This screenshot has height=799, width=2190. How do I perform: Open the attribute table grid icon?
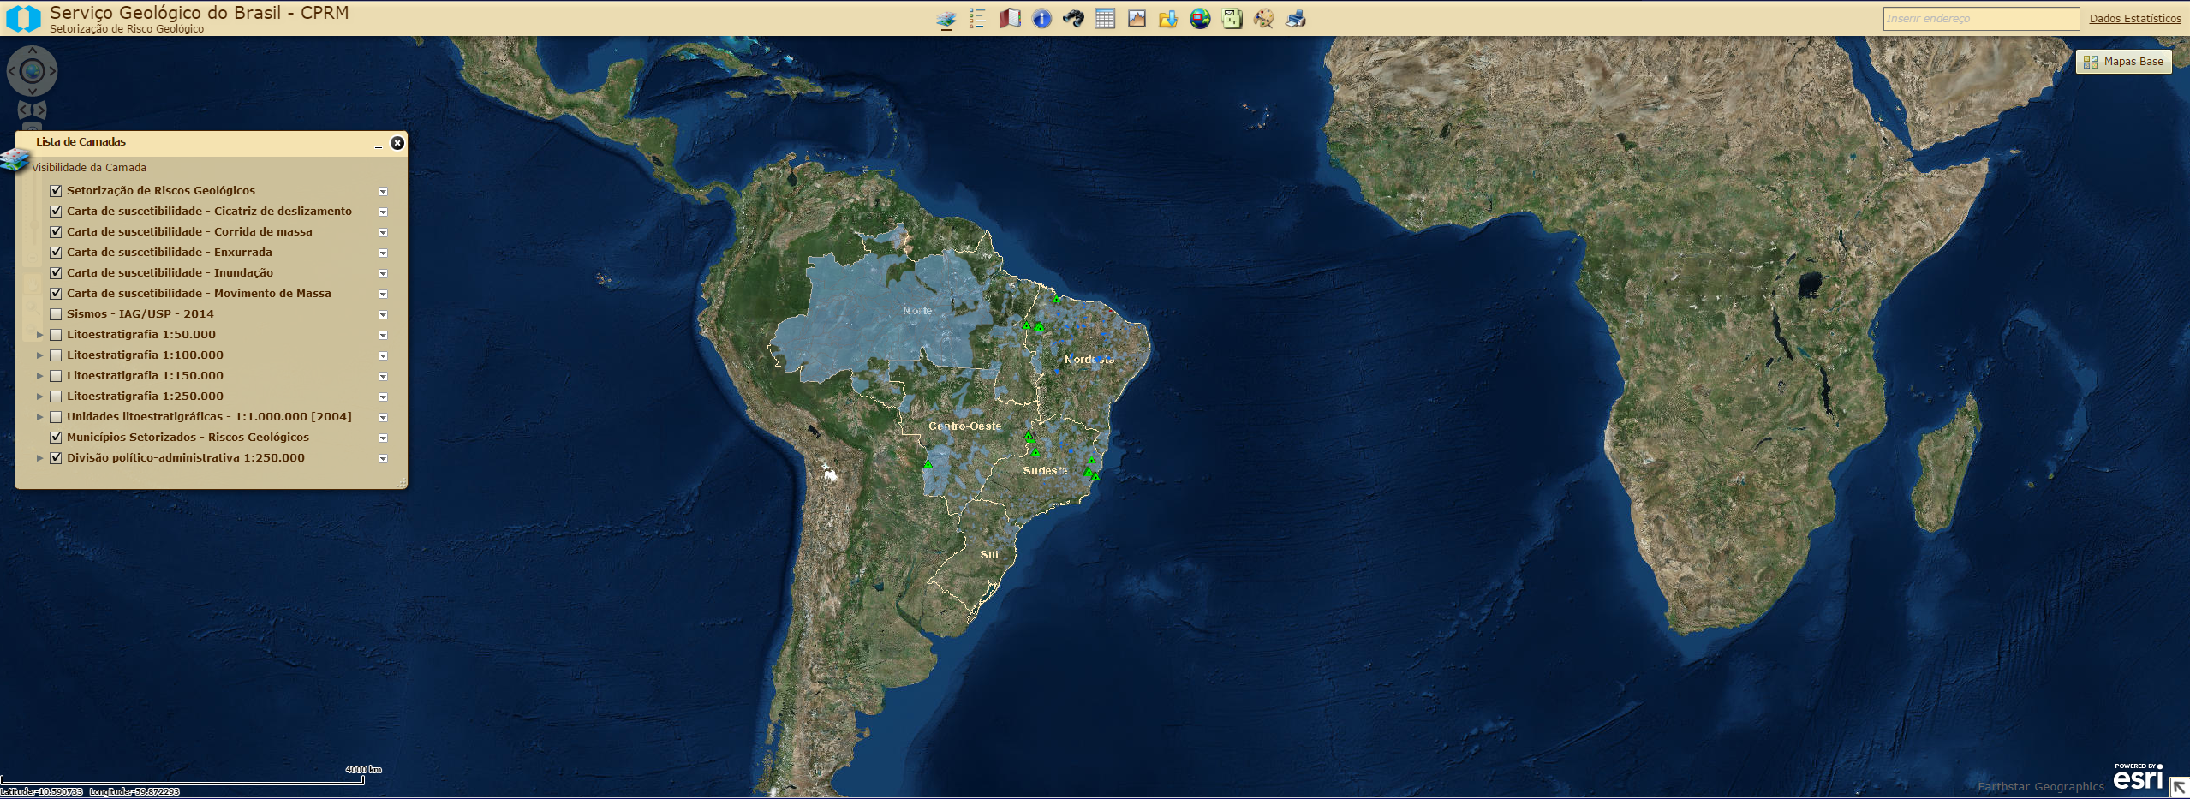(1105, 19)
